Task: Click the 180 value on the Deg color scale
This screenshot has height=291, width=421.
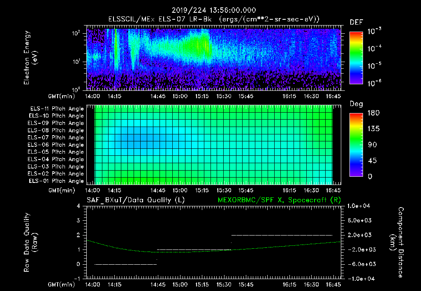Action: click(373, 113)
